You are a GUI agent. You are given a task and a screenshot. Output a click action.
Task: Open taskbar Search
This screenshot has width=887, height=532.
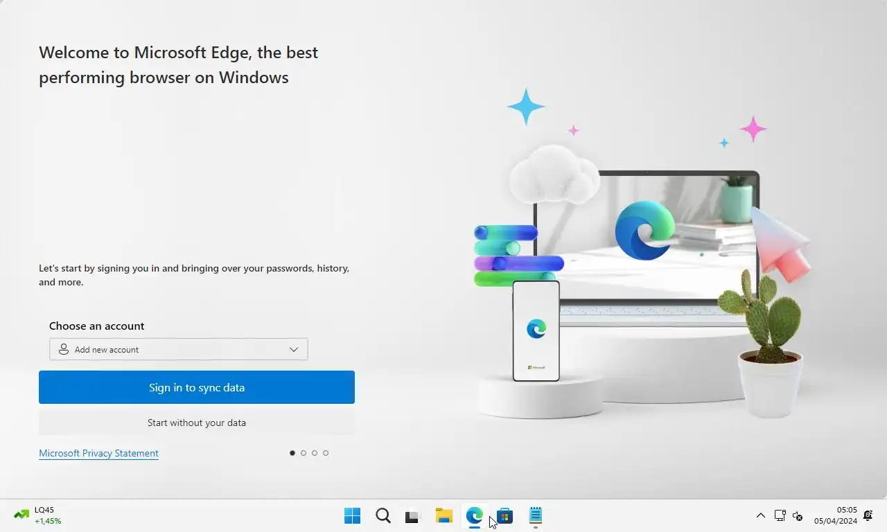tap(383, 515)
